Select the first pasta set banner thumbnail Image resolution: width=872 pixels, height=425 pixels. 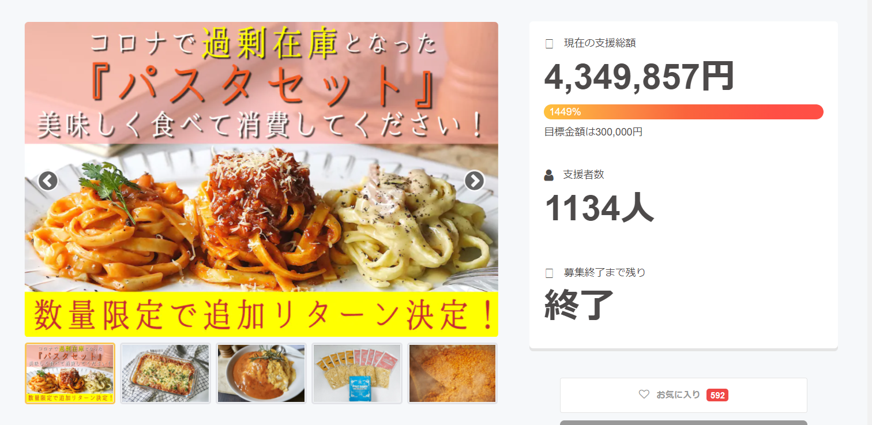point(70,374)
